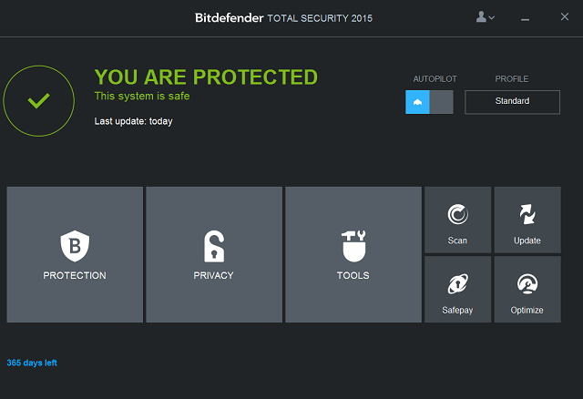The width and height of the screenshot is (583, 399).
Task: Launch the Safepay icon
Action: 457,284
